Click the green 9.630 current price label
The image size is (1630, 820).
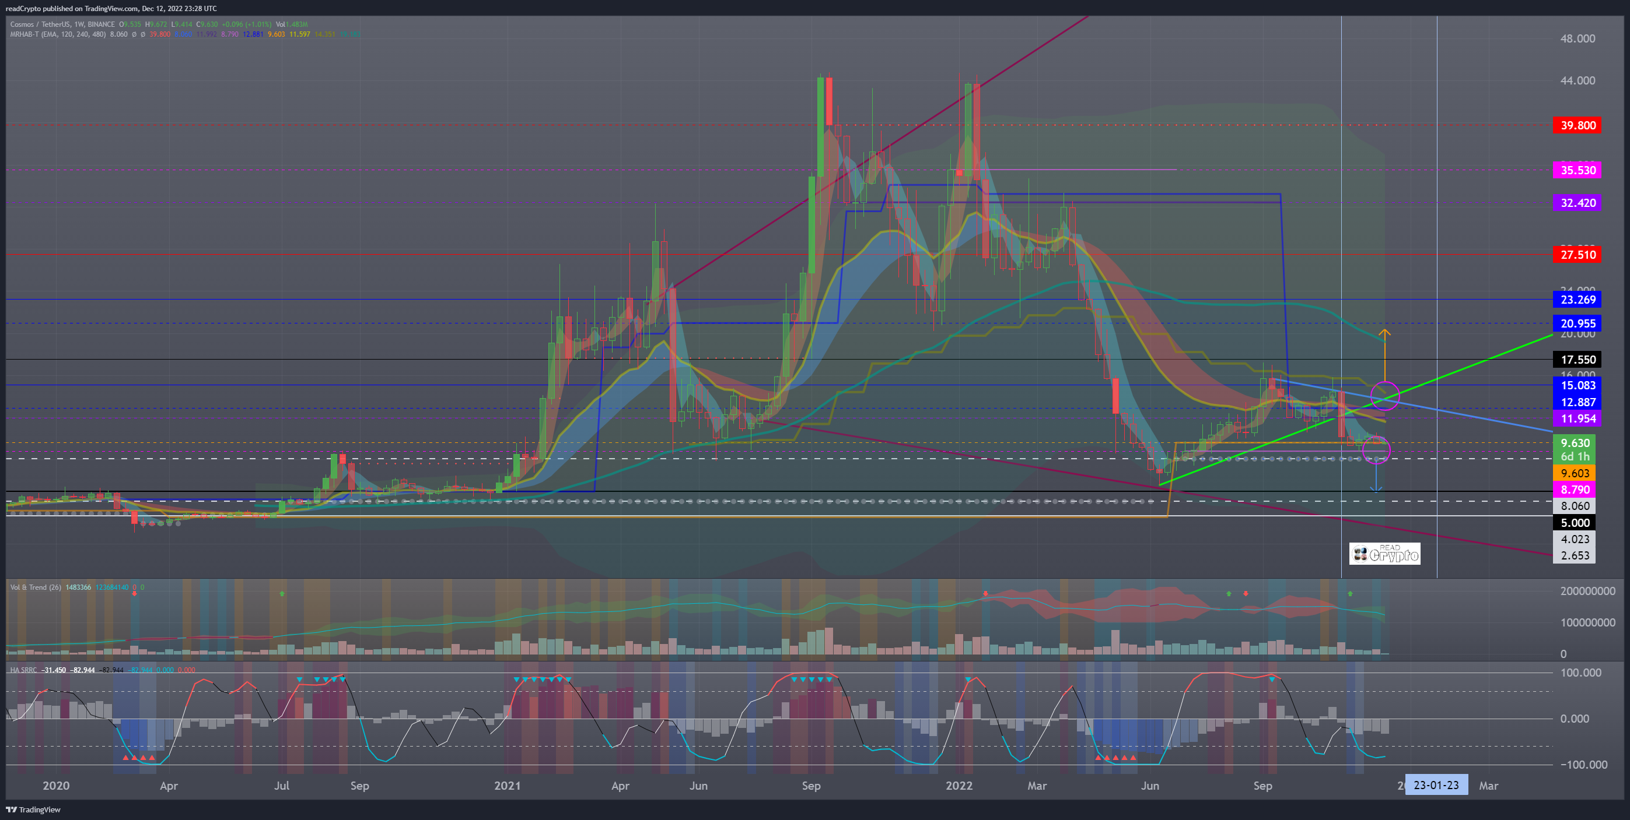(1575, 443)
